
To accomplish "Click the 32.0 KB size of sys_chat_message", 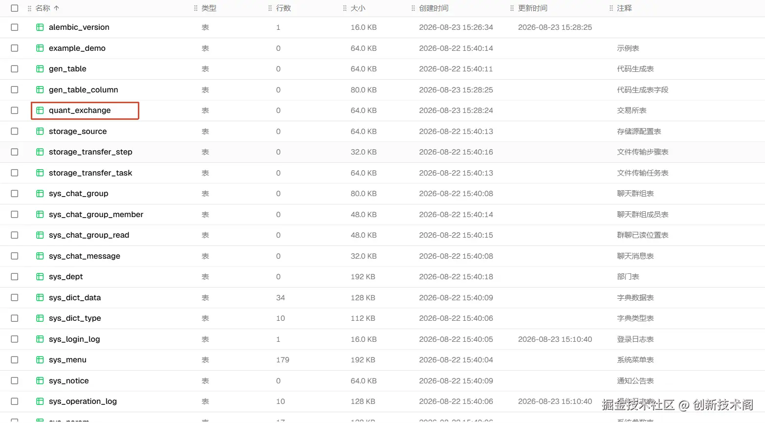I will tap(364, 256).
